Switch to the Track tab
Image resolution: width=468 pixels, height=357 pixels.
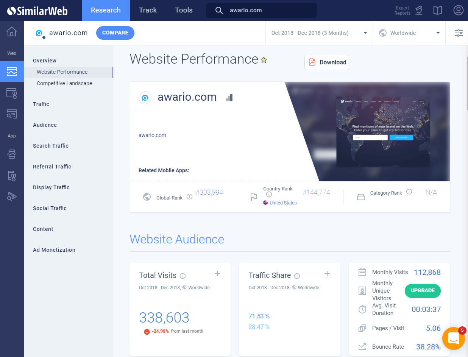click(x=148, y=10)
